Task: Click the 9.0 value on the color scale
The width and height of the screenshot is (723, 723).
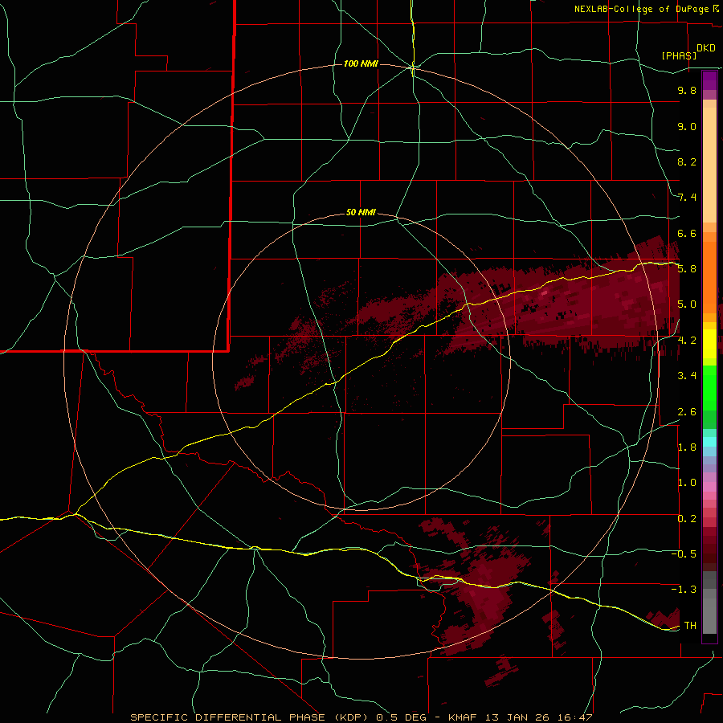Action: tap(687, 126)
